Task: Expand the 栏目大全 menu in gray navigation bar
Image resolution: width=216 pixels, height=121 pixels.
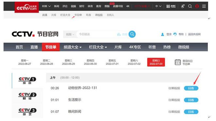Action: click(98, 47)
